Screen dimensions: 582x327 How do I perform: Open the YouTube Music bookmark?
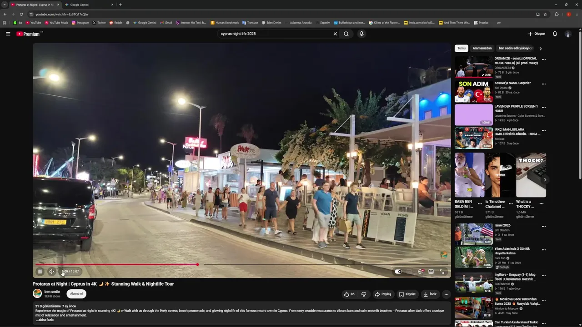(x=56, y=22)
